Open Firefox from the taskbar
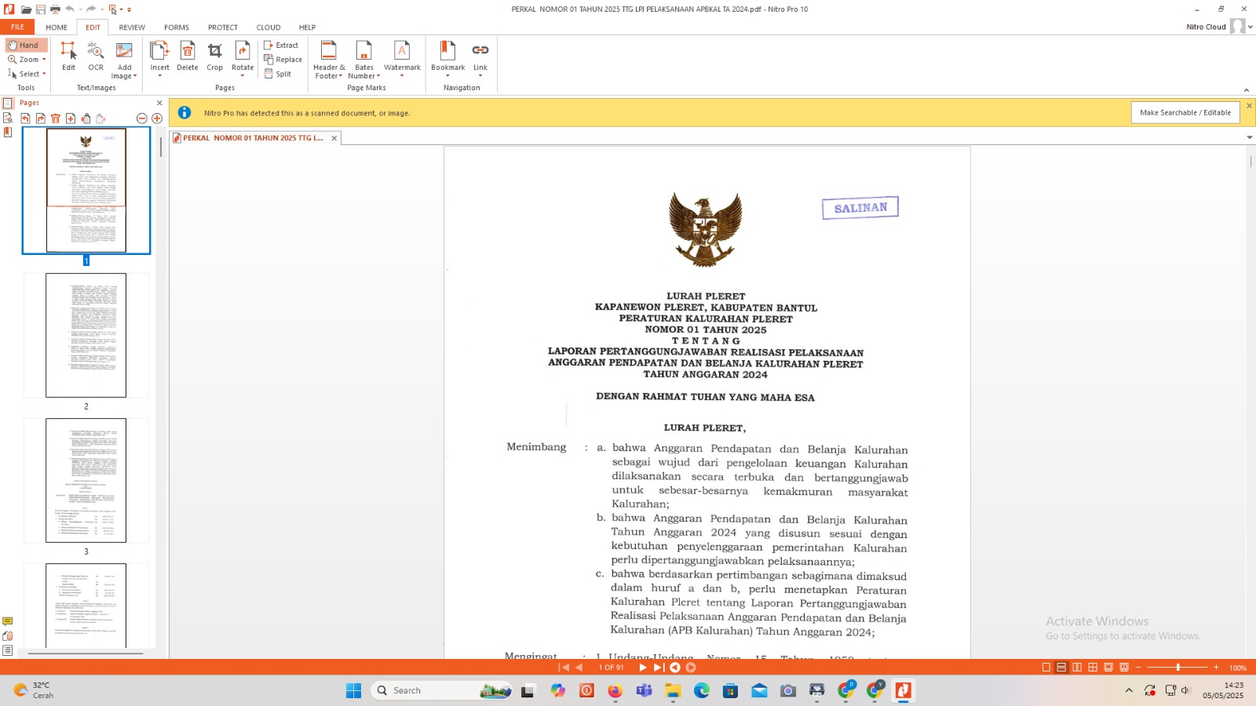The image size is (1256, 706). click(x=615, y=690)
